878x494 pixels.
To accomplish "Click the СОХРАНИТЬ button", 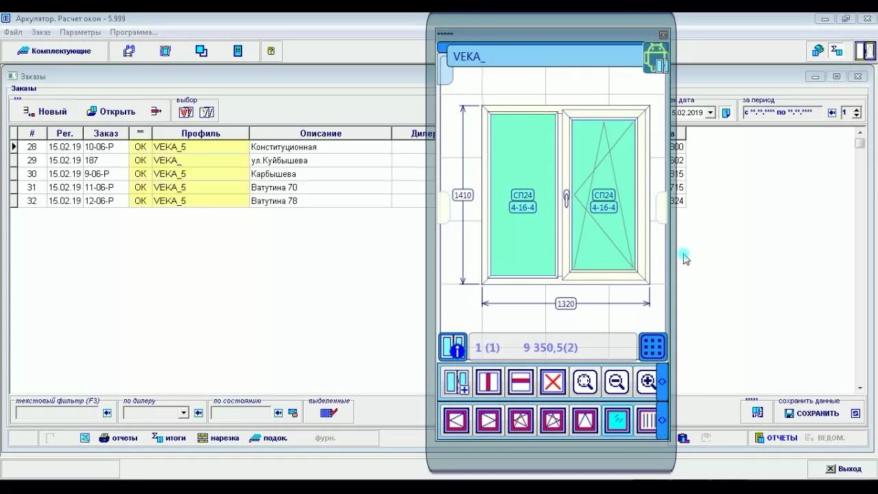I will [x=811, y=413].
